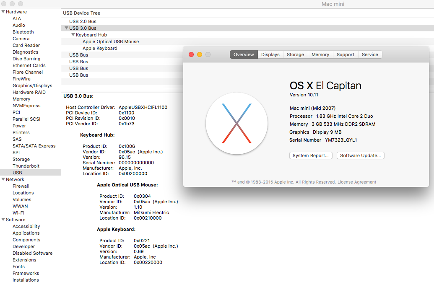The width and height of the screenshot is (434, 282).
Task: Minimize the About This Mac window
Action: pyautogui.click(x=200, y=54)
